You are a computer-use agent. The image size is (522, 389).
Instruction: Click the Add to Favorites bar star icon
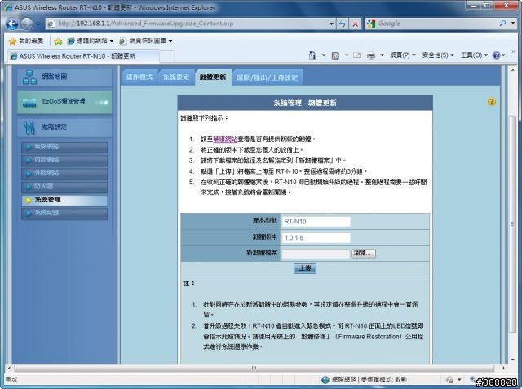(x=58, y=41)
